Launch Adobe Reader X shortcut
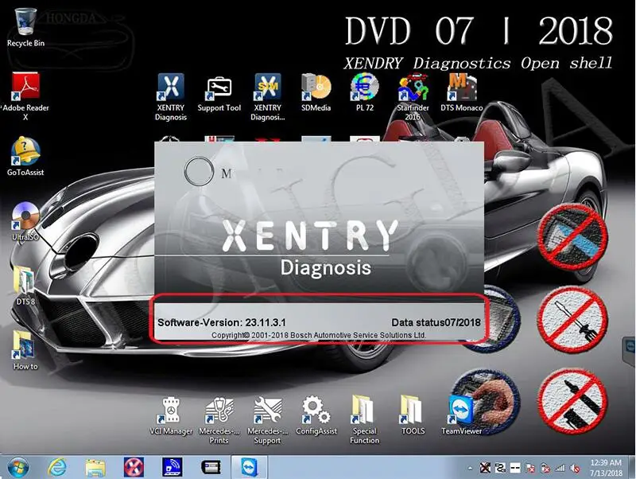The image size is (636, 479). pyautogui.click(x=25, y=96)
